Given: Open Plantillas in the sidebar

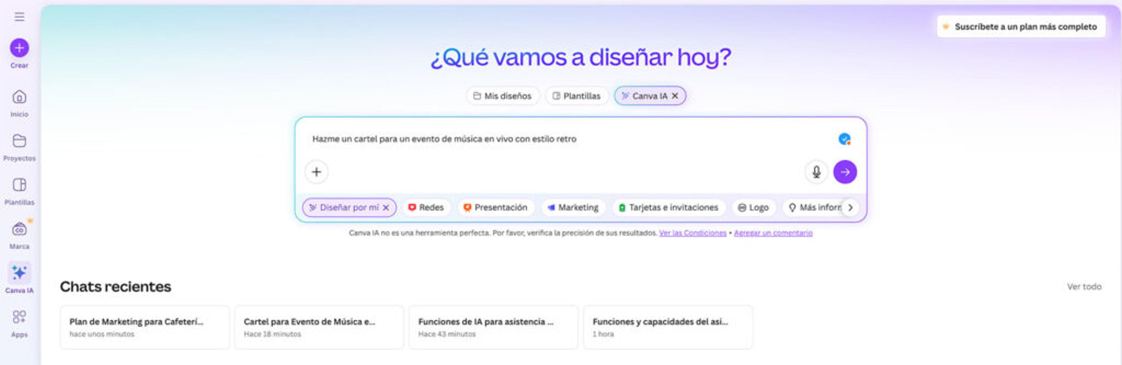Looking at the screenshot, I should 19,192.
